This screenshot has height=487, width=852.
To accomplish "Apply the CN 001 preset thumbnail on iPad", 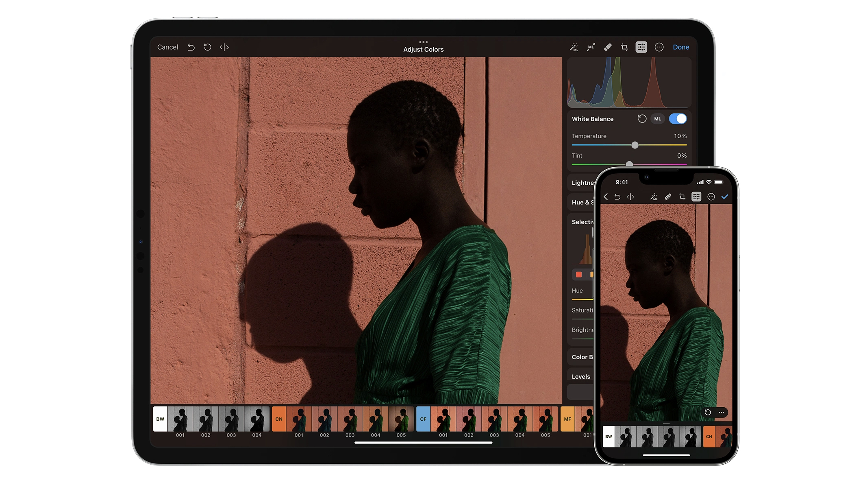I will tap(299, 419).
